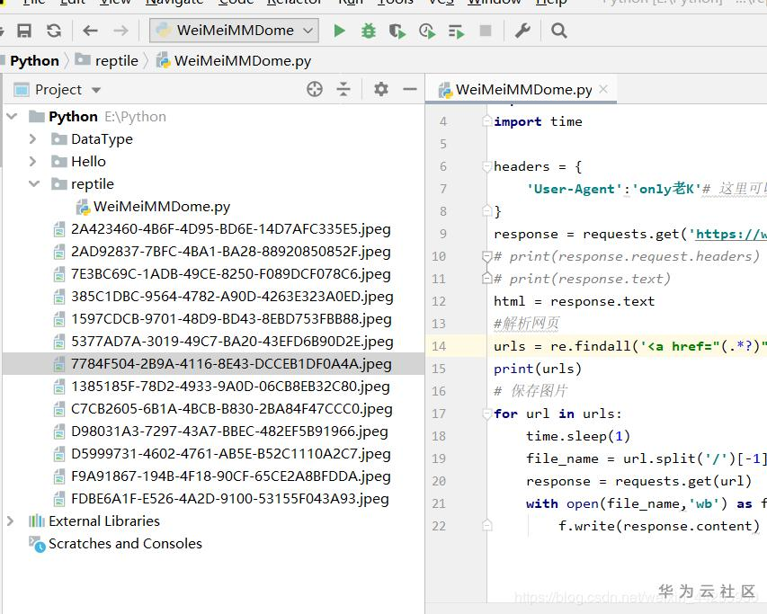Click the DataType folder name
The width and height of the screenshot is (767, 614).
[x=102, y=138]
